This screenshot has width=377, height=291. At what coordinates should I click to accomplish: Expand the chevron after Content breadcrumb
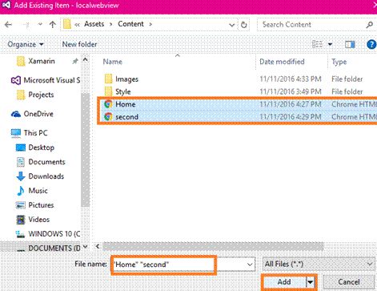150,24
